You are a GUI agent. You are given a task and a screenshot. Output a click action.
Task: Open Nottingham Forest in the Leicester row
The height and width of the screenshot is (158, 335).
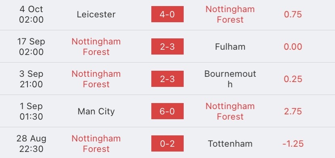[x=230, y=14]
